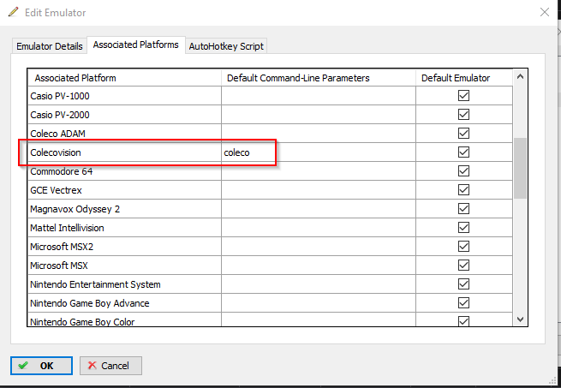
Task: Click the parameters cell for Commodore 64
Action: [x=319, y=171]
